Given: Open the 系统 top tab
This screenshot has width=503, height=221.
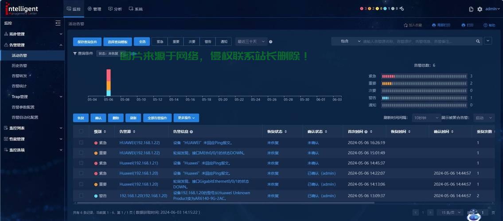Looking at the screenshot, I should click(136, 9).
